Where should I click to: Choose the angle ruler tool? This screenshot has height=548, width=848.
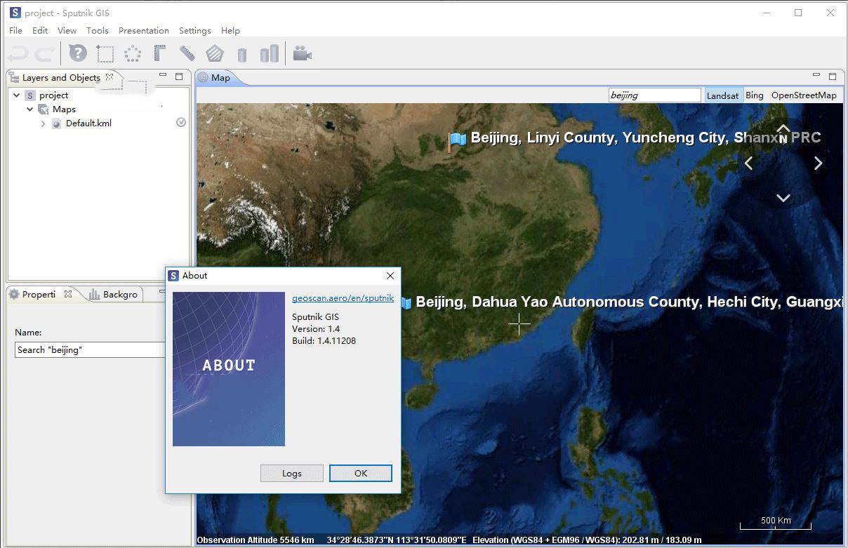pyautogui.click(x=160, y=53)
